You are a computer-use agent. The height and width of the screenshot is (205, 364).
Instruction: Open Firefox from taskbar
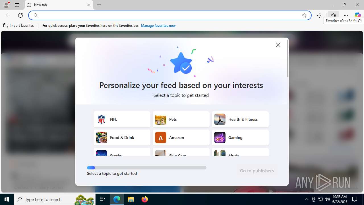pos(144,199)
